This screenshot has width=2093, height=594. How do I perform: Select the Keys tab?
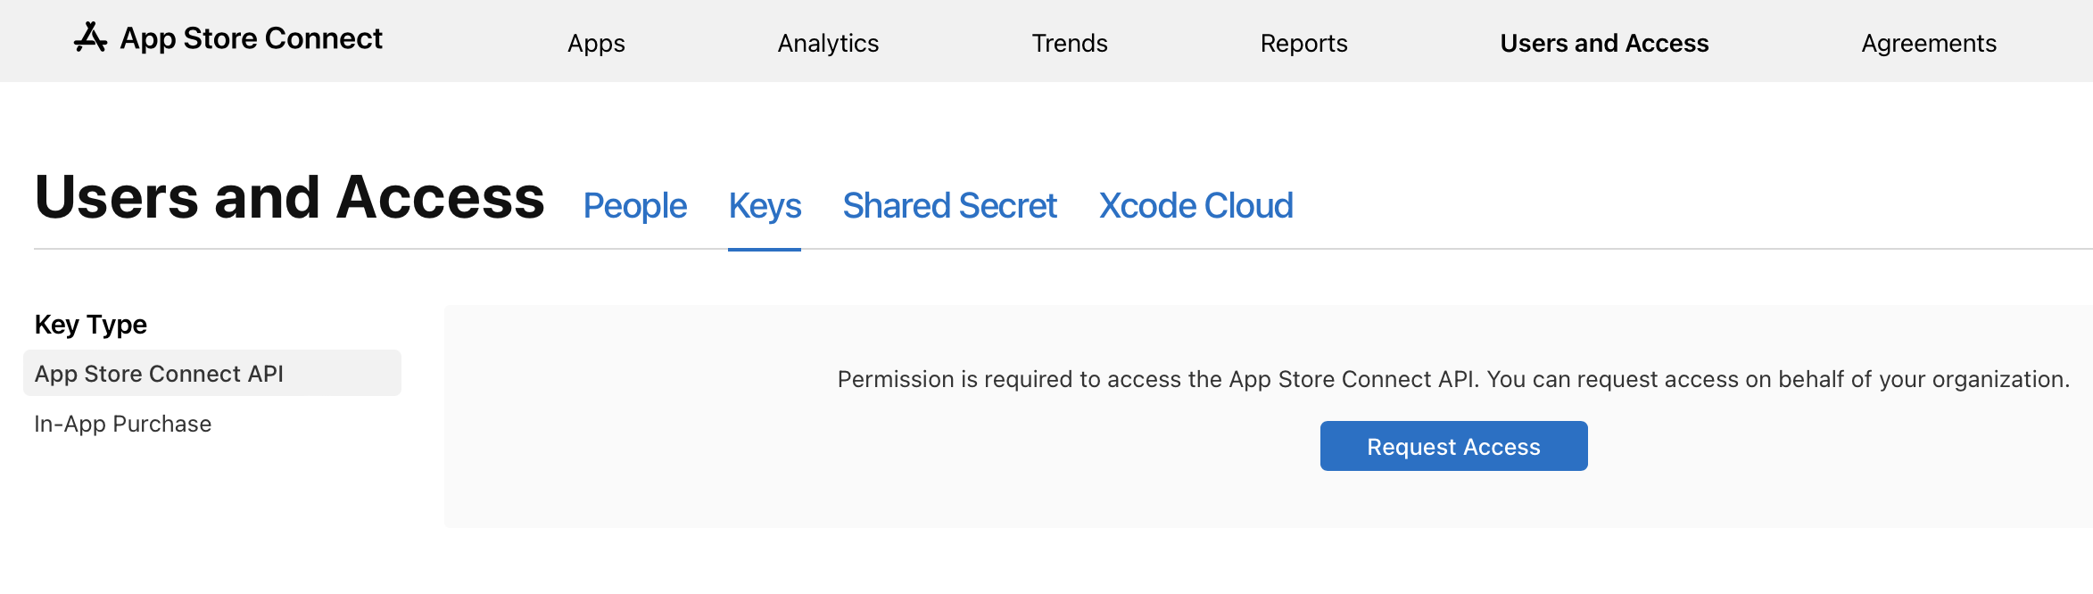tap(765, 206)
